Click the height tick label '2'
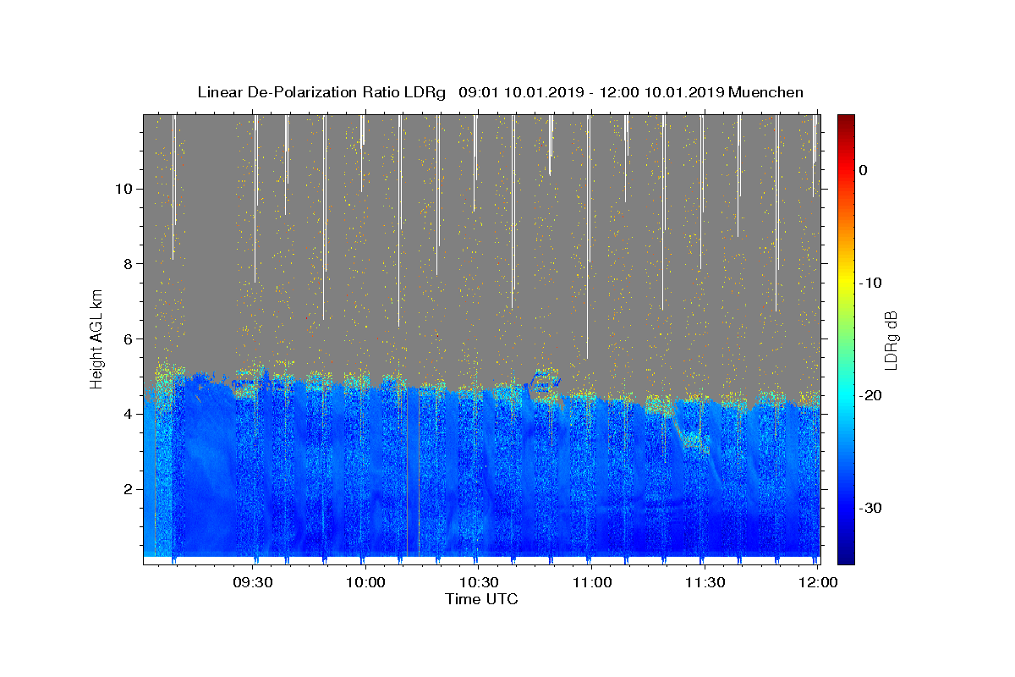The image size is (1015, 677). (127, 489)
